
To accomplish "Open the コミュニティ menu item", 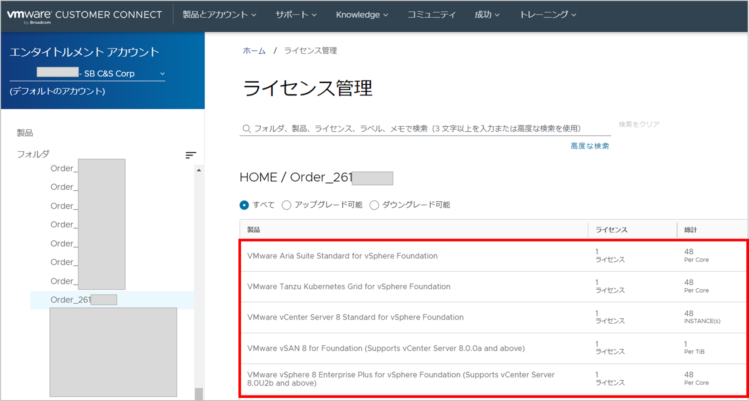I will coord(431,15).
